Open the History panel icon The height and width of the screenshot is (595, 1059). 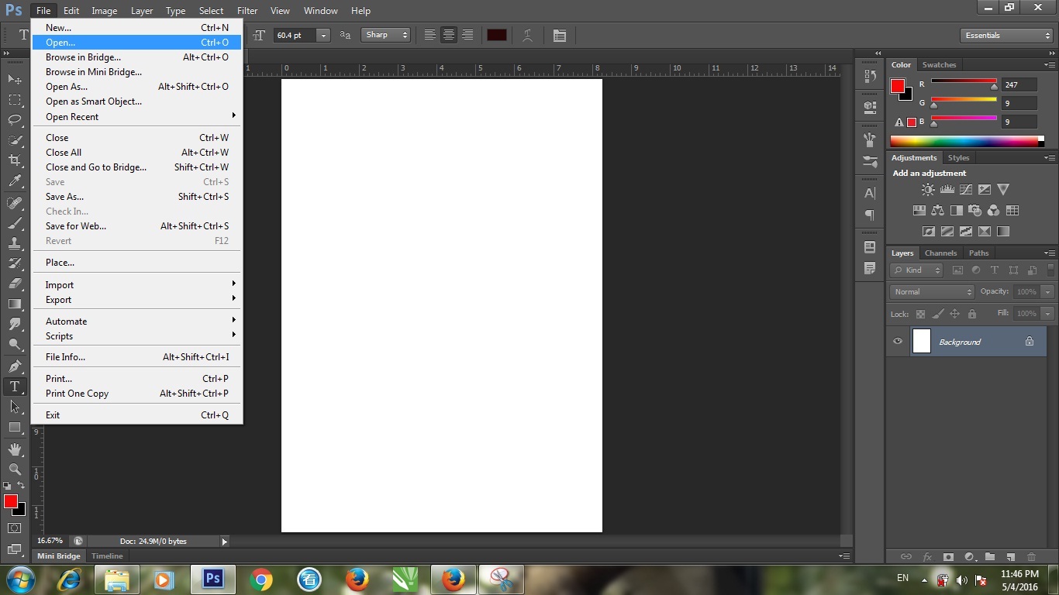point(870,77)
